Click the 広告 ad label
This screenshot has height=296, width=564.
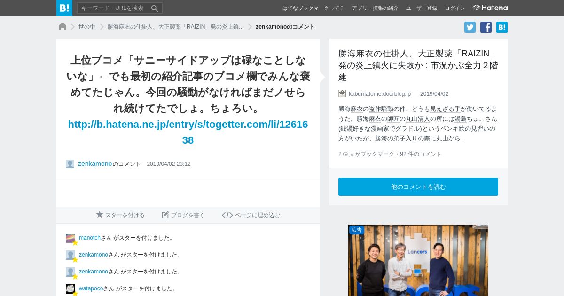click(356, 230)
